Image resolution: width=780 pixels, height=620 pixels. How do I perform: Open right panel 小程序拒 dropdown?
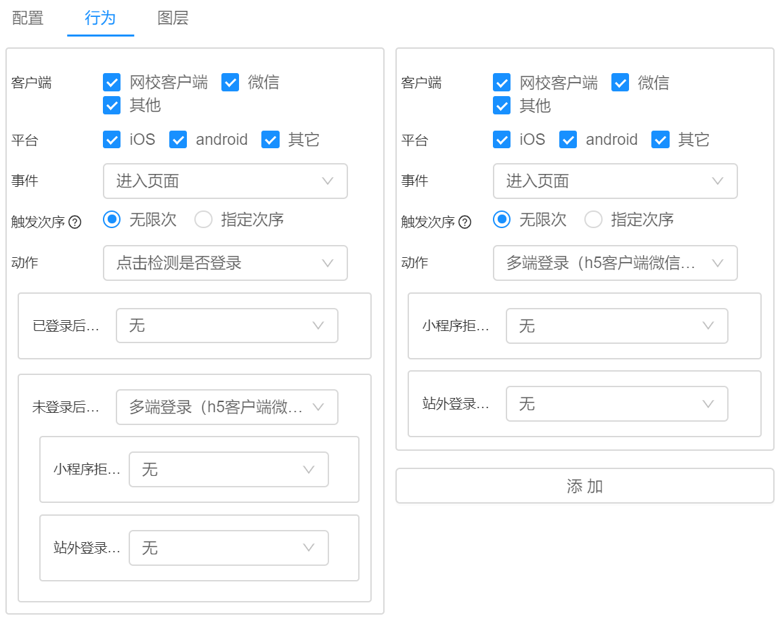point(617,326)
